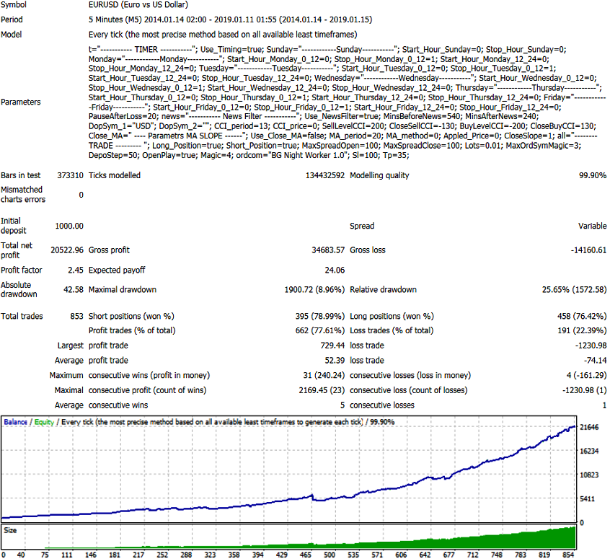The width and height of the screenshot is (610, 559).
Task: Click Total trades value 853
Action: click(76, 316)
